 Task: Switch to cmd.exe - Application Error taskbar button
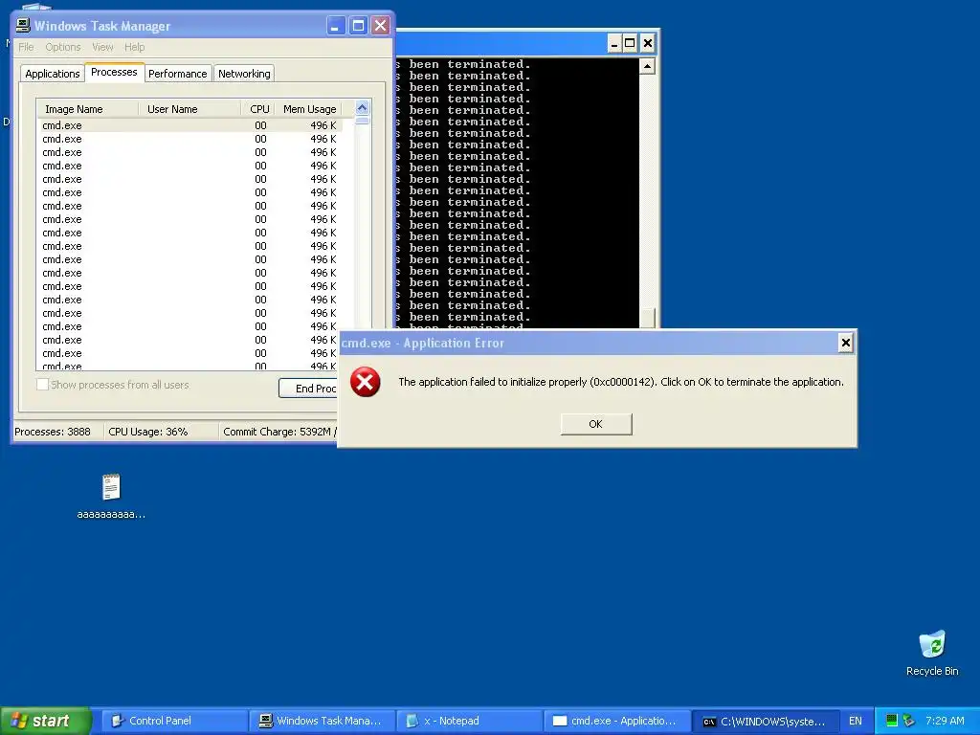pyautogui.click(x=617, y=721)
